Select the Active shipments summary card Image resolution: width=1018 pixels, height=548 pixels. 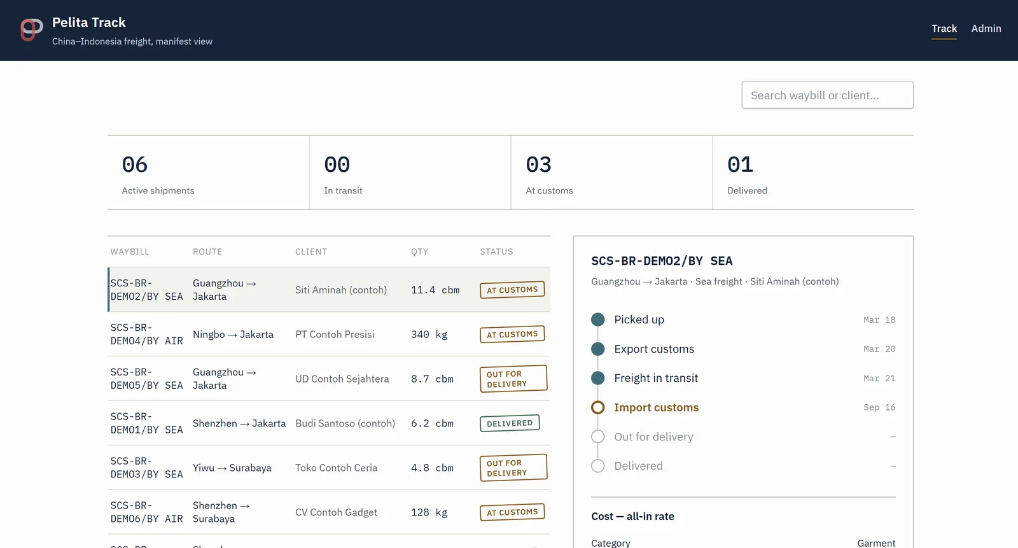pos(208,172)
